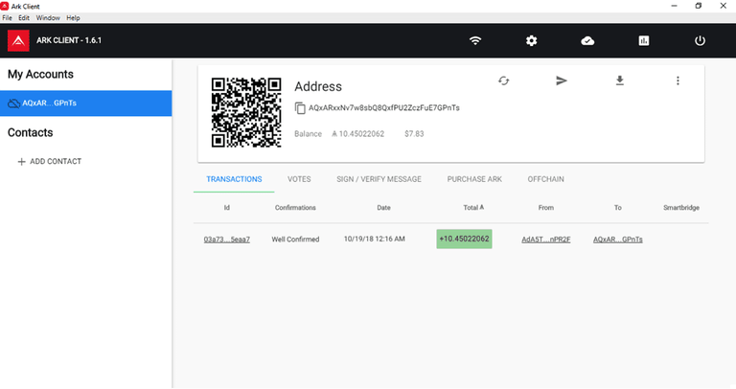Image resolution: width=736 pixels, height=389 pixels.
Task: Open the Help menu
Action: click(73, 18)
